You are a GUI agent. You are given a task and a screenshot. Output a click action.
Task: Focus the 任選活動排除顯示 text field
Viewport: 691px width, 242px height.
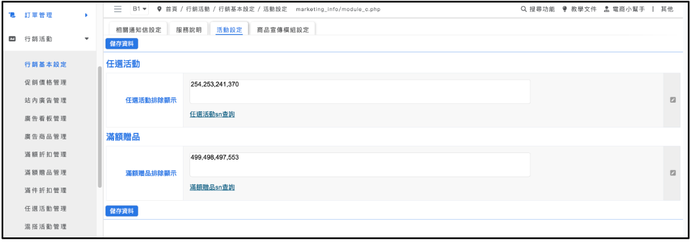360,92
